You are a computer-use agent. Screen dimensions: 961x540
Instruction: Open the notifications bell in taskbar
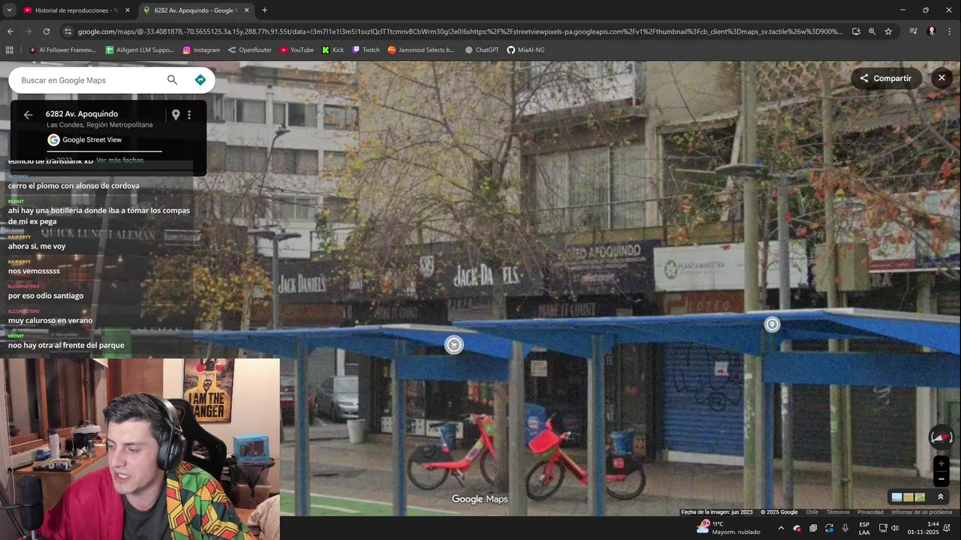click(x=947, y=528)
